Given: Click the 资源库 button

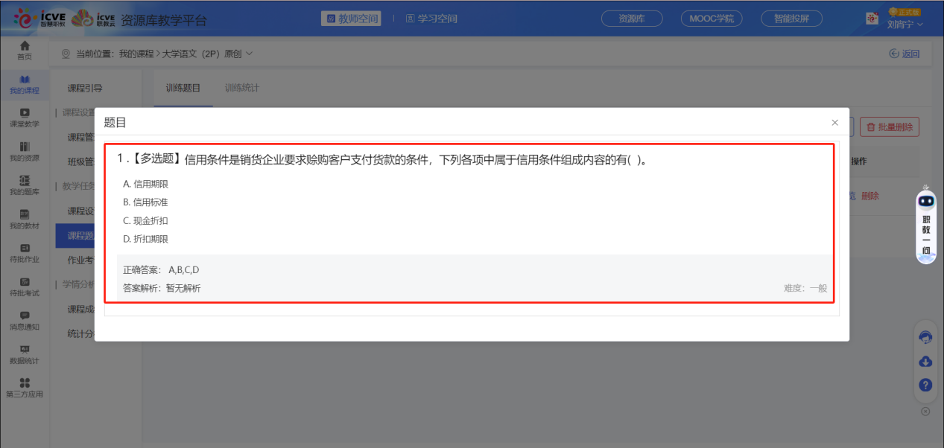Looking at the screenshot, I should [x=632, y=19].
